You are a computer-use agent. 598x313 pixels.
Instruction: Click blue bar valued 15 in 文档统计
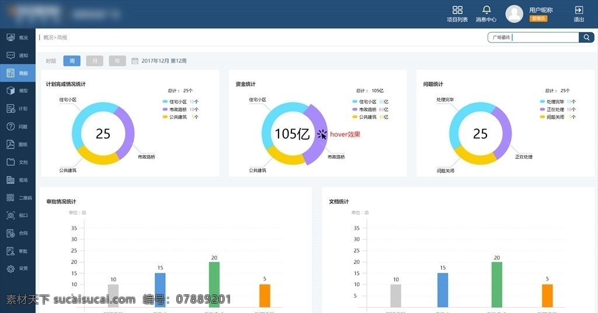443,290
